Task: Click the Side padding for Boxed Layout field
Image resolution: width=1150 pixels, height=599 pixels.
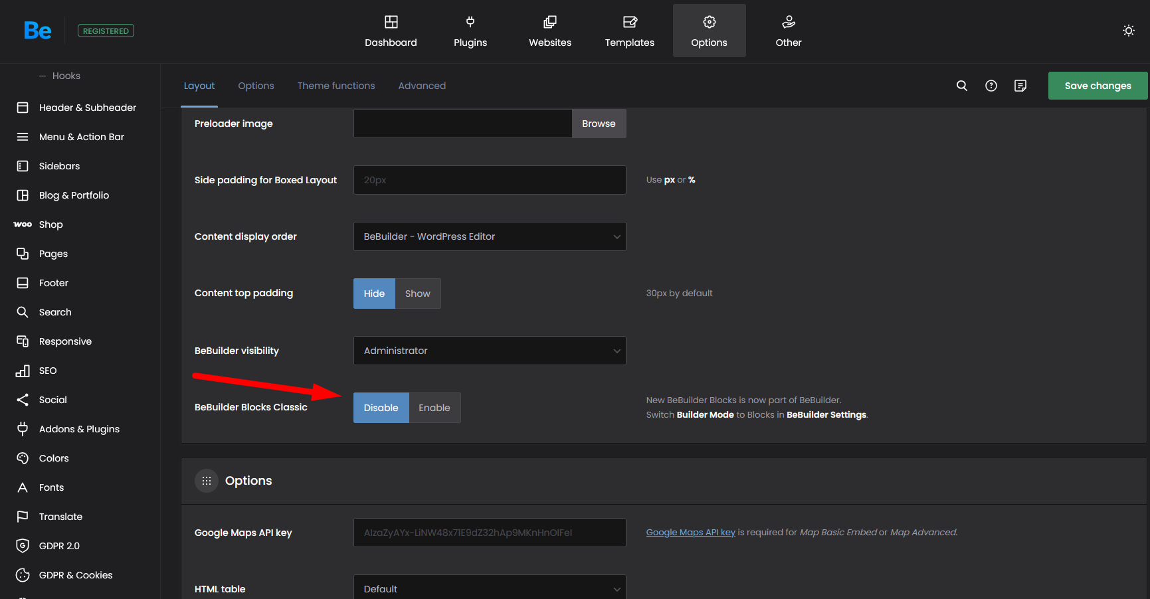Action: tap(490, 180)
